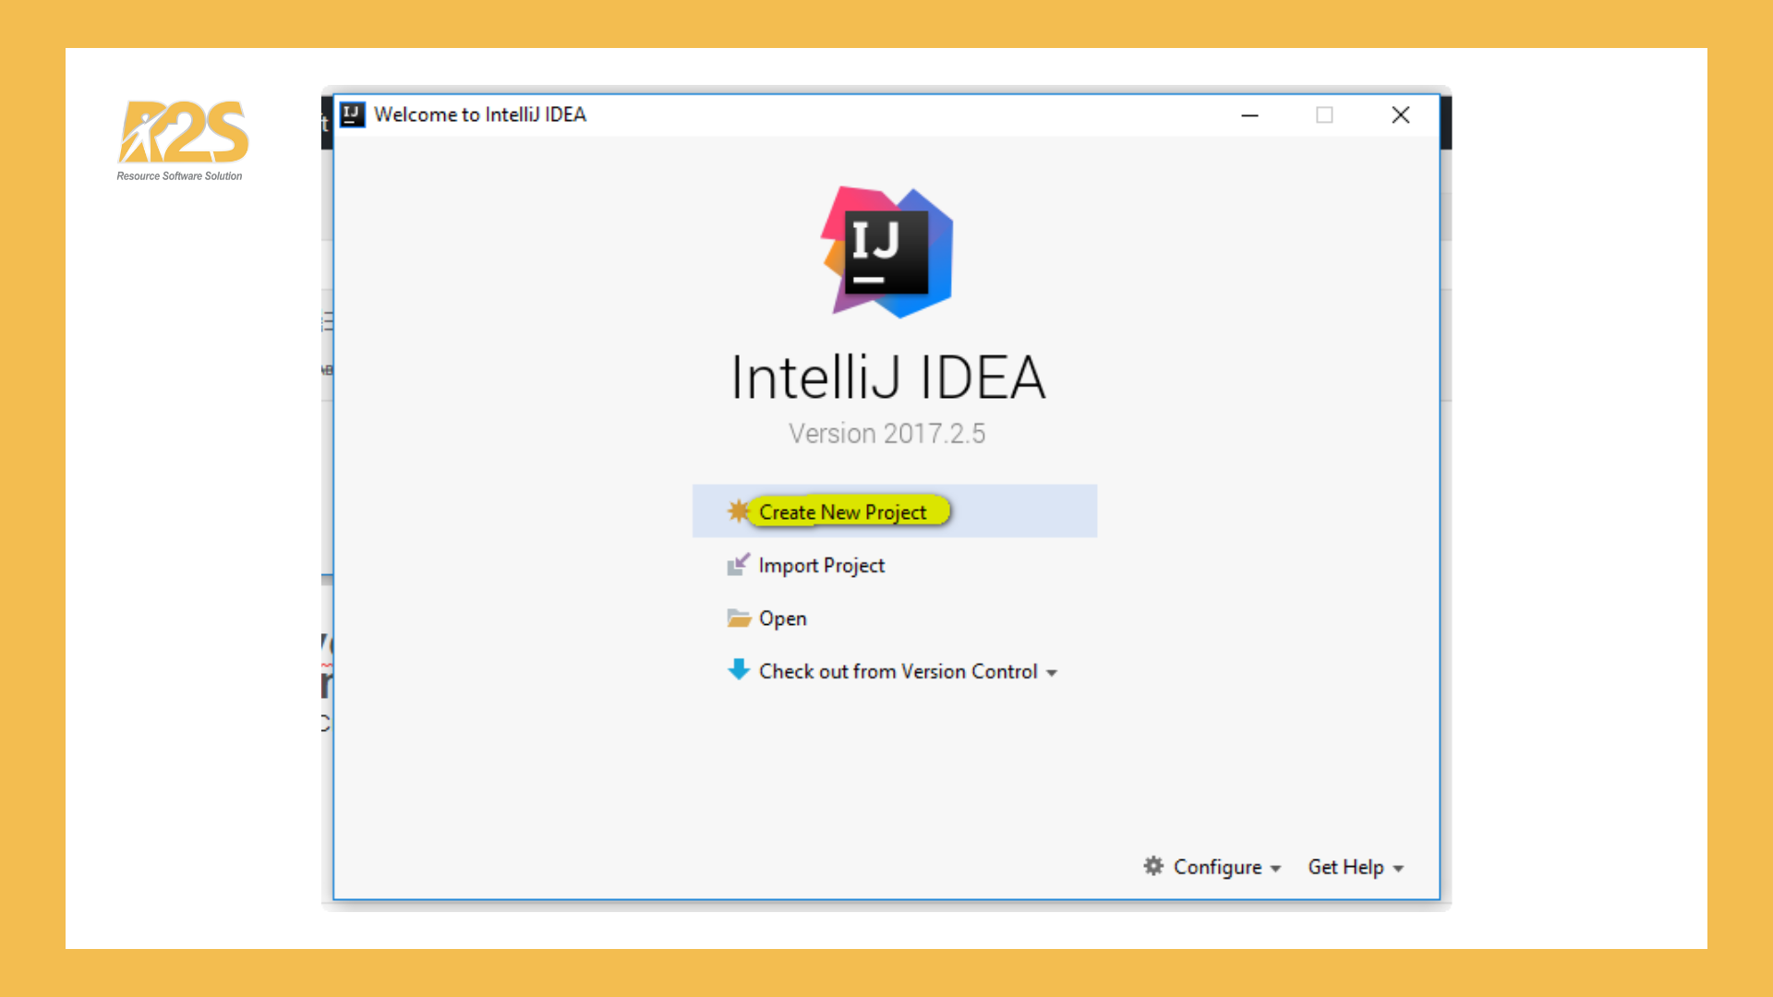Click the IJ icon in title bar

click(352, 114)
